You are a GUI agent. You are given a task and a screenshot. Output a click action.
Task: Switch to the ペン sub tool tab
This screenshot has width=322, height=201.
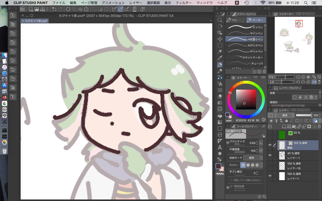coord(235,20)
